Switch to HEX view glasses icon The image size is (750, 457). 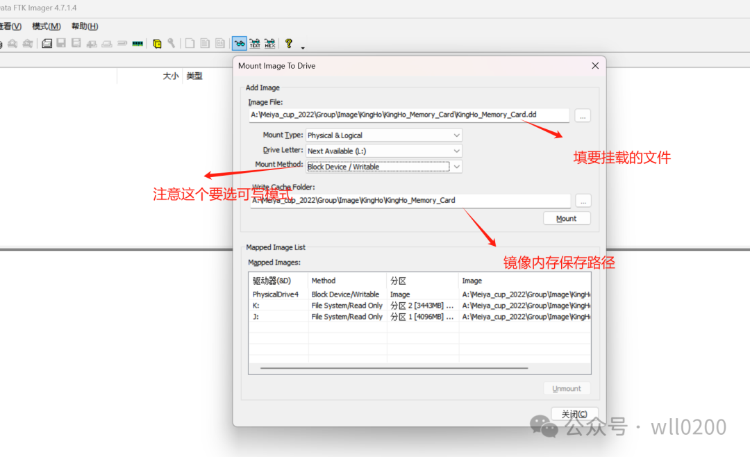click(x=270, y=44)
